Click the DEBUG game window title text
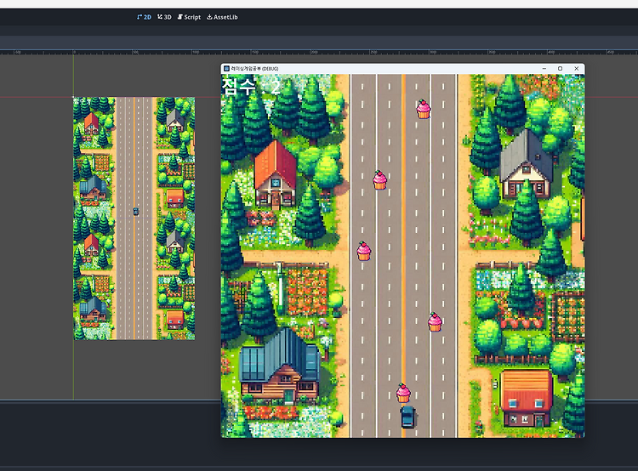 tap(254, 69)
